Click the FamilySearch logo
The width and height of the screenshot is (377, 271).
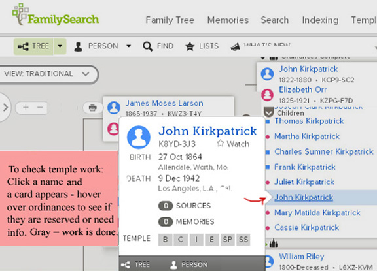click(56, 15)
